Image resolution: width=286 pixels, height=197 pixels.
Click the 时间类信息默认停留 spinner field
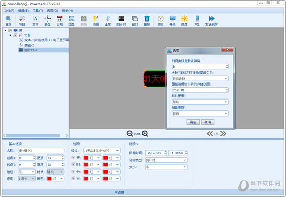click(x=200, y=67)
